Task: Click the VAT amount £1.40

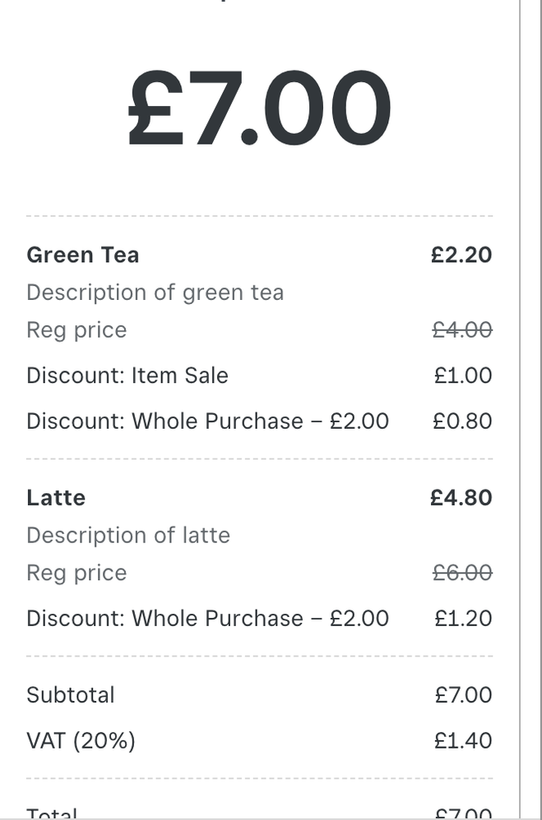Action: tap(463, 741)
